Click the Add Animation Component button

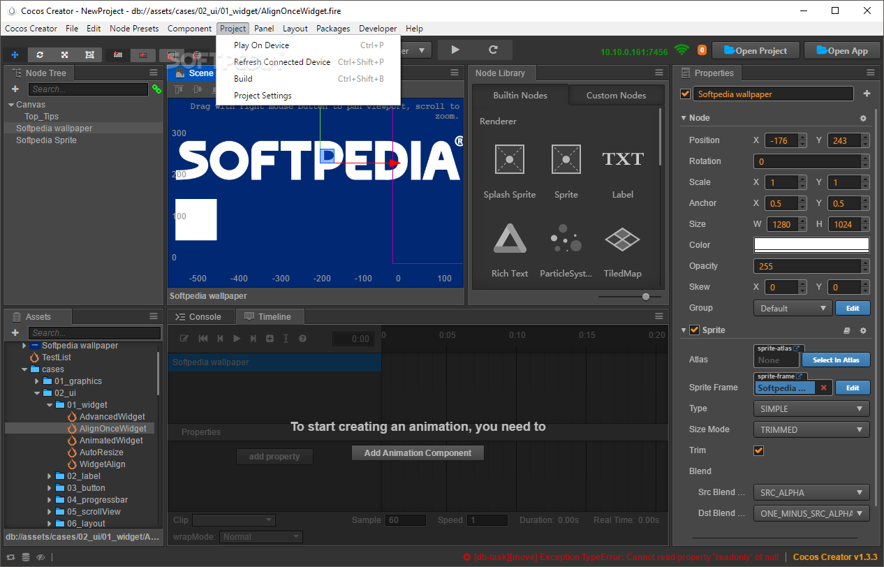click(418, 453)
